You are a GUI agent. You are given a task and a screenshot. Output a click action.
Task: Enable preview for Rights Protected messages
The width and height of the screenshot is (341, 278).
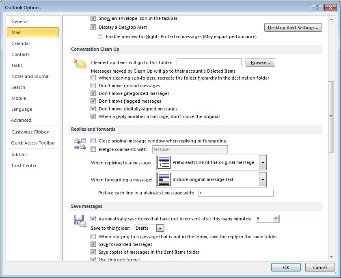pyautogui.click(x=101, y=37)
